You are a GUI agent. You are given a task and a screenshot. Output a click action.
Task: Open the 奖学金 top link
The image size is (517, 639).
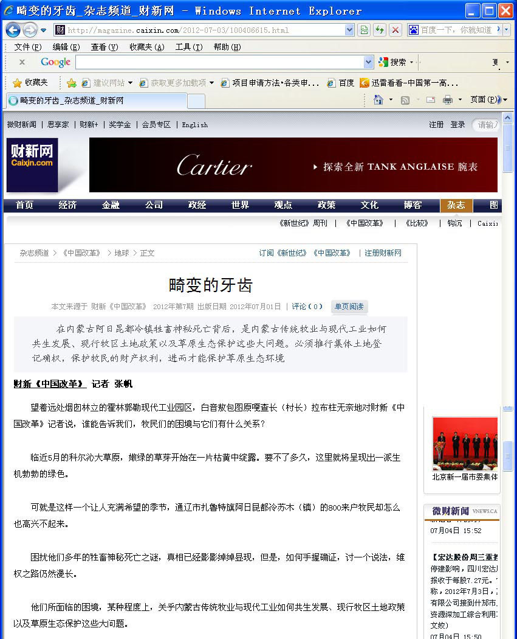pos(120,125)
